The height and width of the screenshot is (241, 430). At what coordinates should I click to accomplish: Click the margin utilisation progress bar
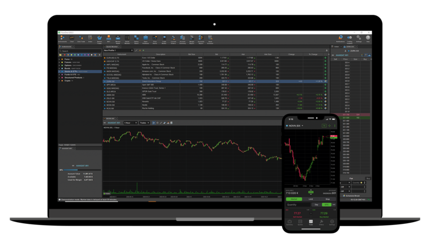(82, 170)
